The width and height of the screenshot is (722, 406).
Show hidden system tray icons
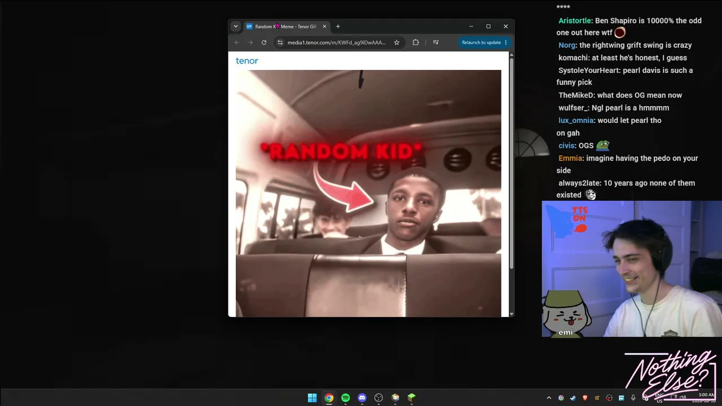[x=549, y=398]
